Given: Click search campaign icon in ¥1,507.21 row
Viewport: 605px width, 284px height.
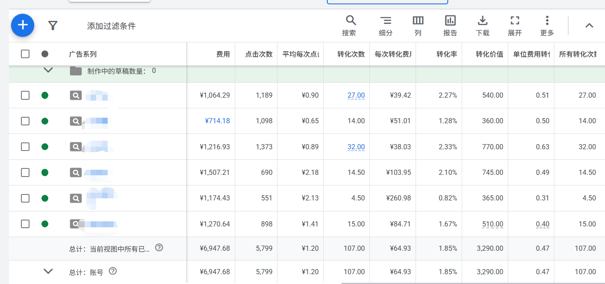Looking at the screenshot, I should (x=76, y=173).
